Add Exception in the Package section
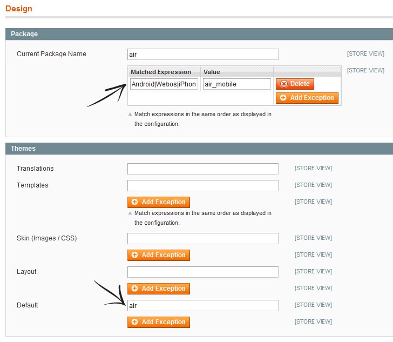Image resolution: width=393 pixels, height=342 pixels. click(x=307, y=98)
